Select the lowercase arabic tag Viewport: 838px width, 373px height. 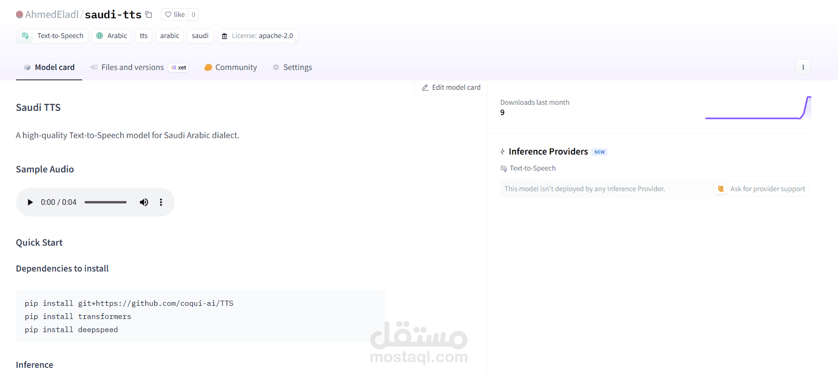170,36
